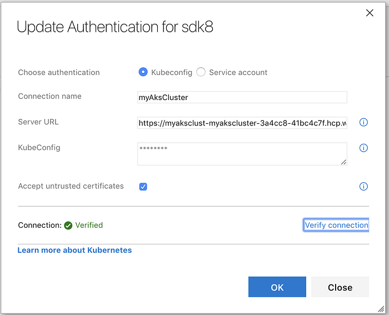Confirm changes with the OK button
Image resolution: width=389 pixels, height=315 pixels.
click(277, 287)
